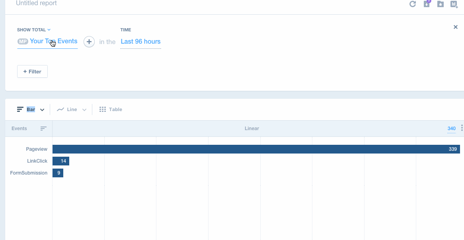Click the + Filter button
Viewport: 464px width, 240px height.
pos(32,71)
